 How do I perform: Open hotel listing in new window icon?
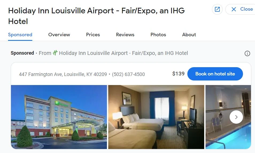coord(217,9)
